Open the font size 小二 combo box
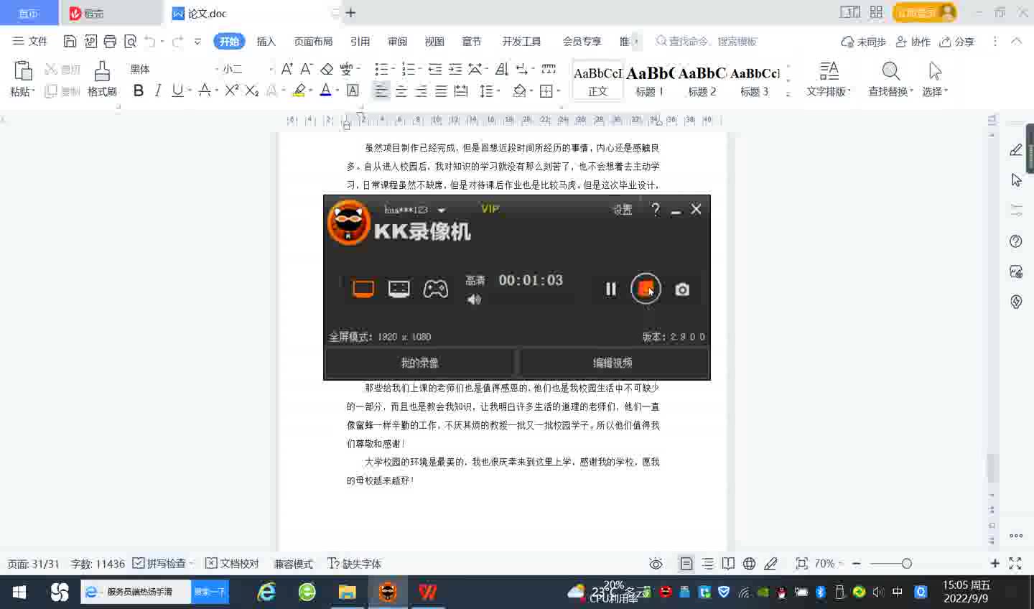 pos(248,69)
